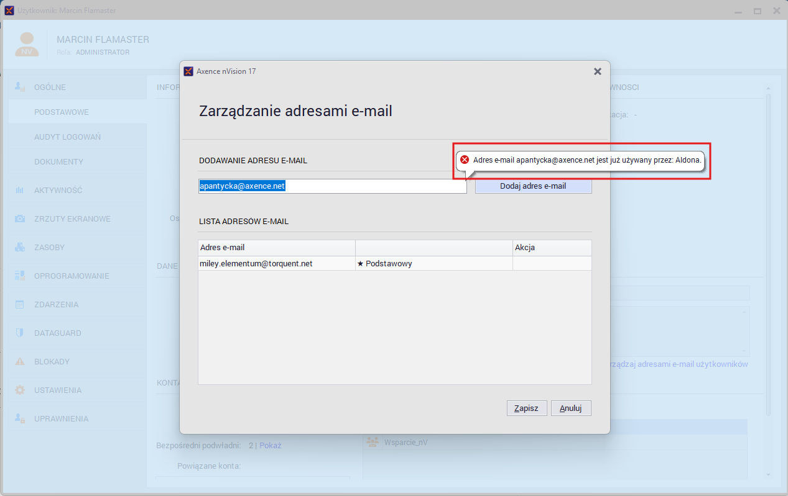Open the Pokaż link for direct subordinates
The image size is (788, 496).
[x=270, y=445]
